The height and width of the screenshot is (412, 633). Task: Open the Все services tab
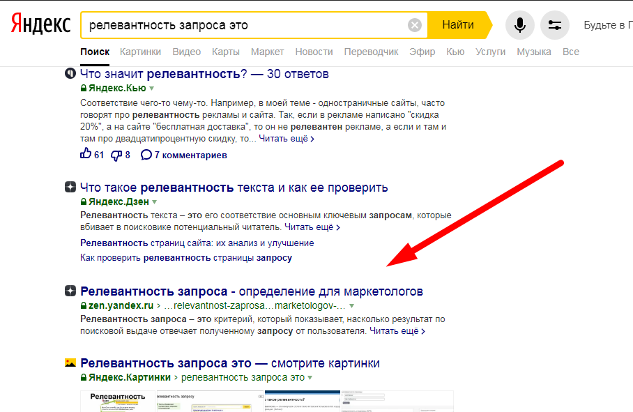571,52
